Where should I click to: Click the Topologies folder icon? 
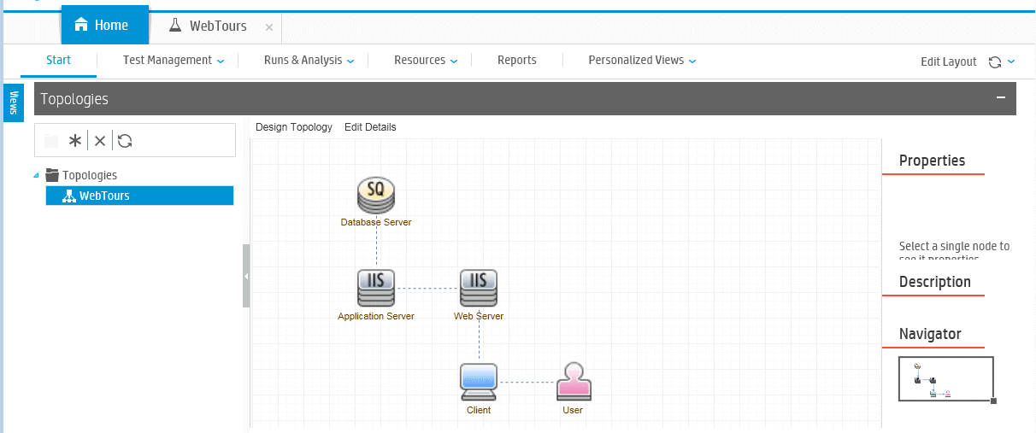[x=52, y=175]
